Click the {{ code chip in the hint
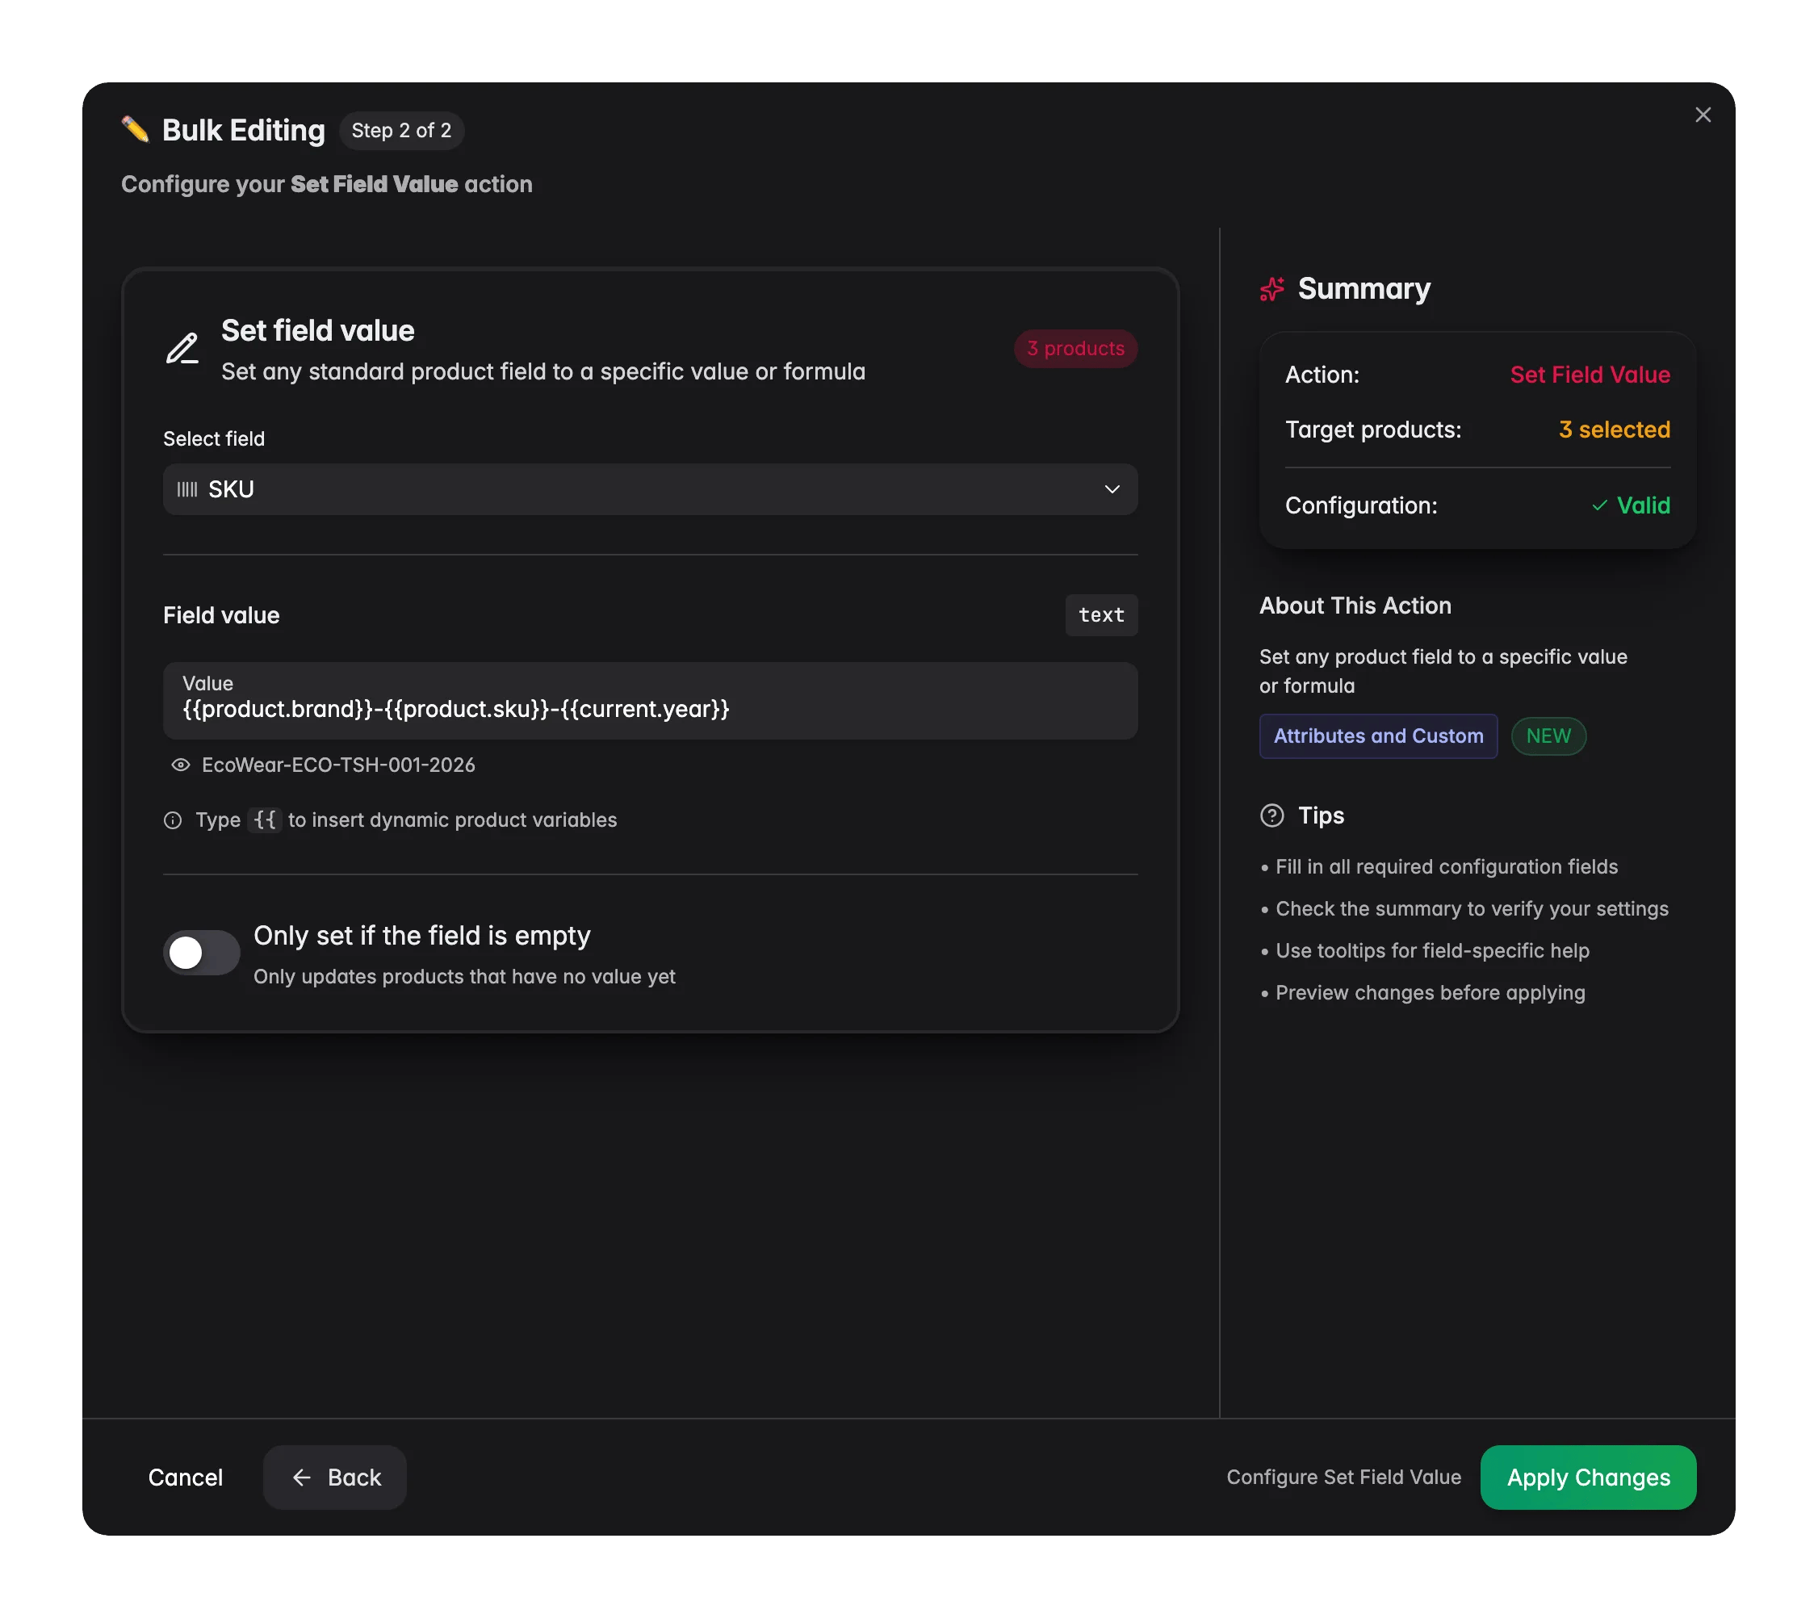1818x1618 pixels. point(265,820)
